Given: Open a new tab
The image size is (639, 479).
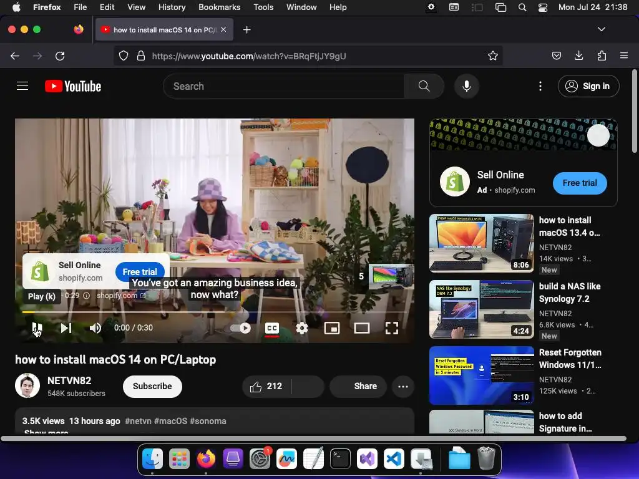Looking at the screenshot, I should (x=246, y=30).
